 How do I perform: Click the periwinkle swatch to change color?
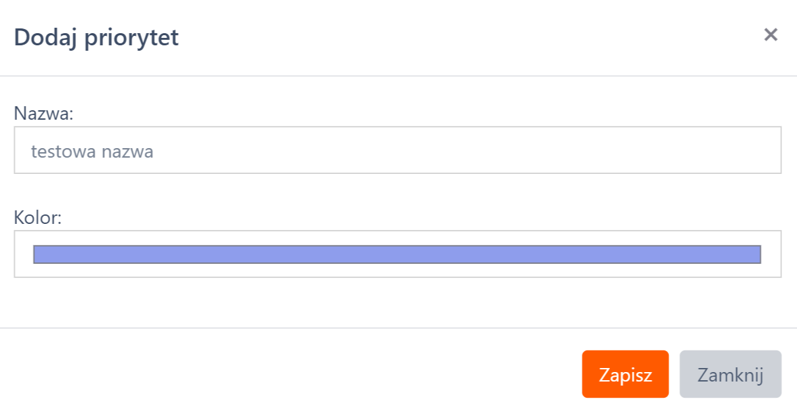tap(397, 254)
